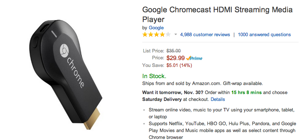Image resolution: width=308 pixels, height=140 pixels.
Task: Click the Google Chromecast product title
Action: pos(217,14)
